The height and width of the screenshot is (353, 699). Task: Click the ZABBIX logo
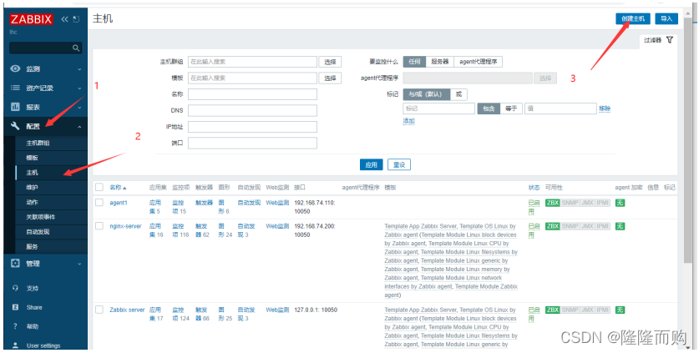[31, 19]
